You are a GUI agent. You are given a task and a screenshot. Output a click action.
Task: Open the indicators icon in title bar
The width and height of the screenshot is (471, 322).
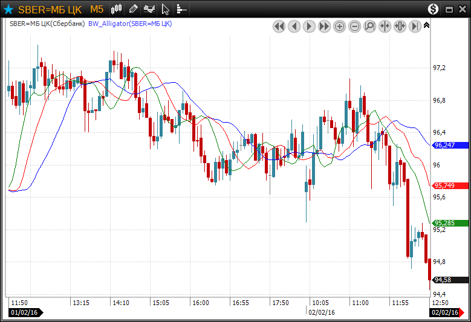[x=149, y=9]
